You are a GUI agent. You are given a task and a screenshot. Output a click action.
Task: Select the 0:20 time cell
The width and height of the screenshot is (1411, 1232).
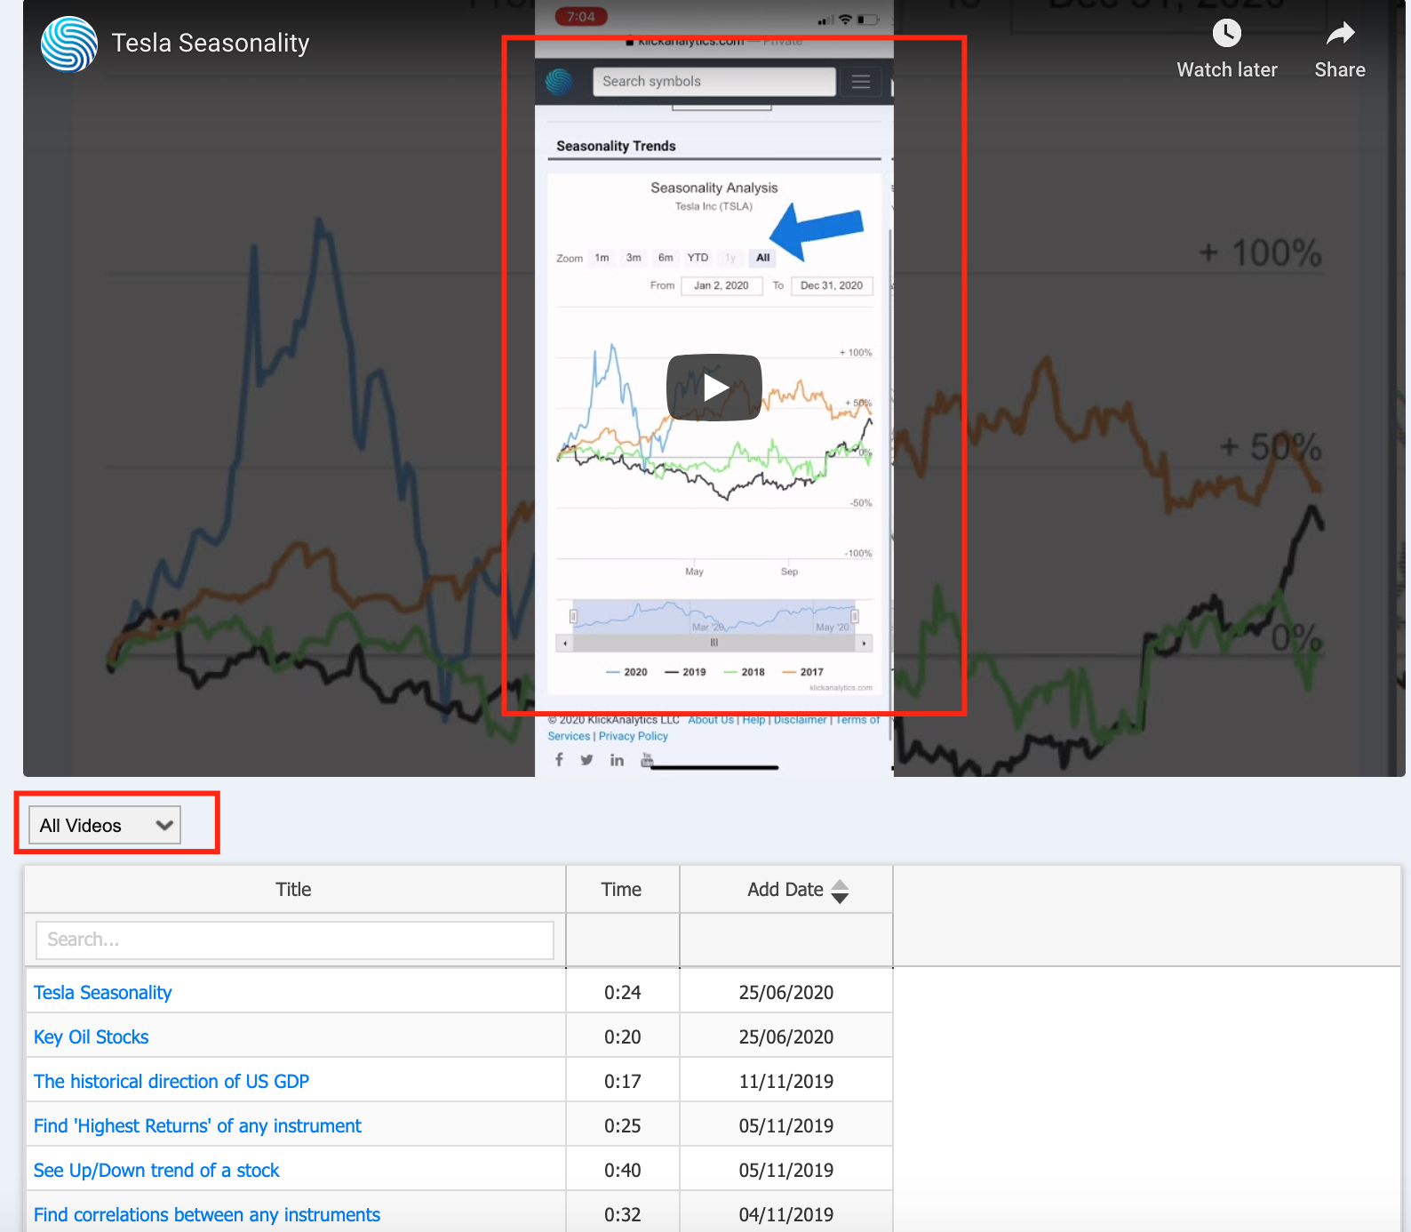623,1036
